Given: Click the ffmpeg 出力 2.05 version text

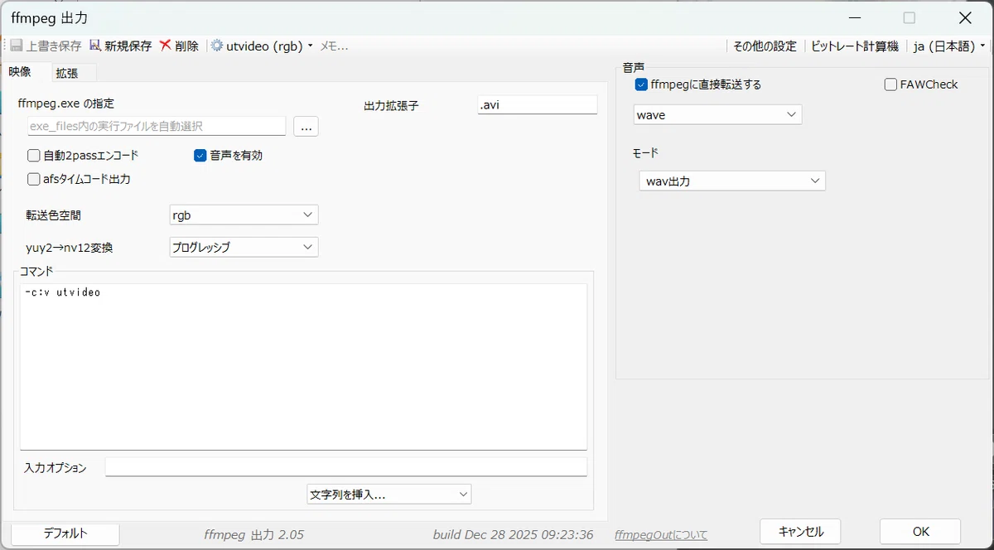Looking at the screenshot, I should [x=253, y=535].
